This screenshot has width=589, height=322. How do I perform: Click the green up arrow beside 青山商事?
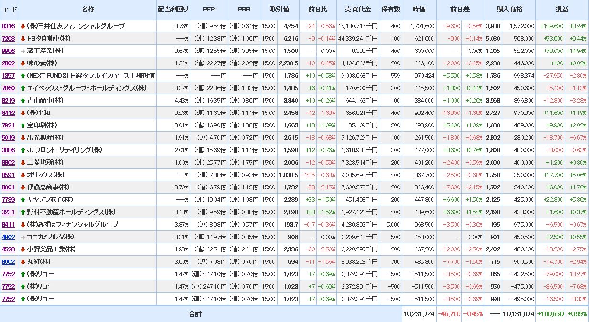click(x=22, y=101)
